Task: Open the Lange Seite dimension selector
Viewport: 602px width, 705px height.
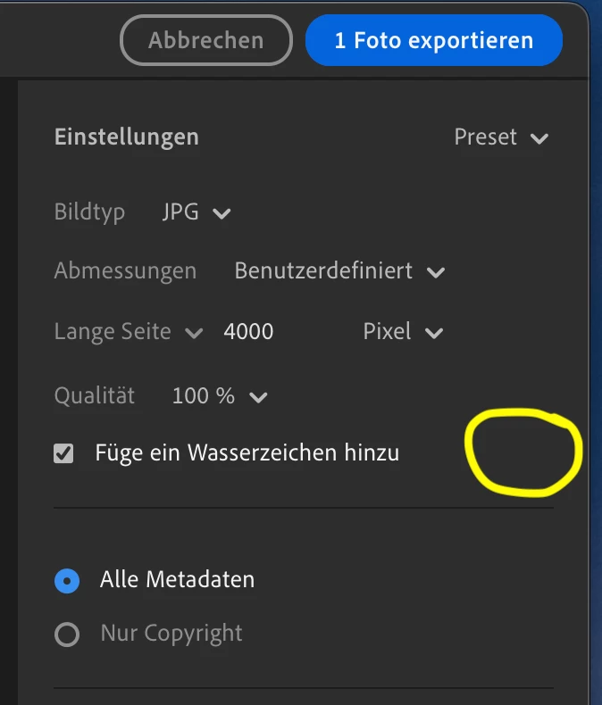Action: click(129, 332)
